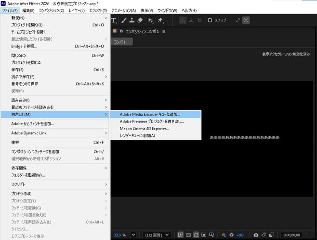Toggle the Fast Previews icon
The width and height of the screenshot is (317, 240).
pyautogui.click(x=180, y=235)
